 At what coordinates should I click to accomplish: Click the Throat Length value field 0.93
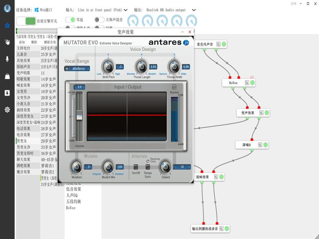[153, 67]
